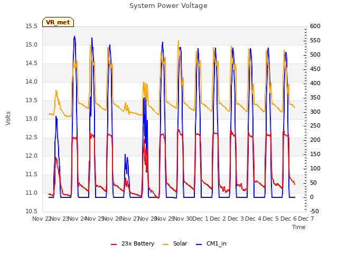Click the Dec 5 date tick label
The height and width of the screenshot is (254, 338).
point(271,219)
